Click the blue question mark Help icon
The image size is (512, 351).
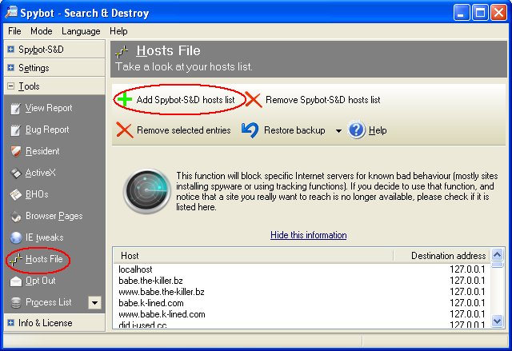(356, 130)
